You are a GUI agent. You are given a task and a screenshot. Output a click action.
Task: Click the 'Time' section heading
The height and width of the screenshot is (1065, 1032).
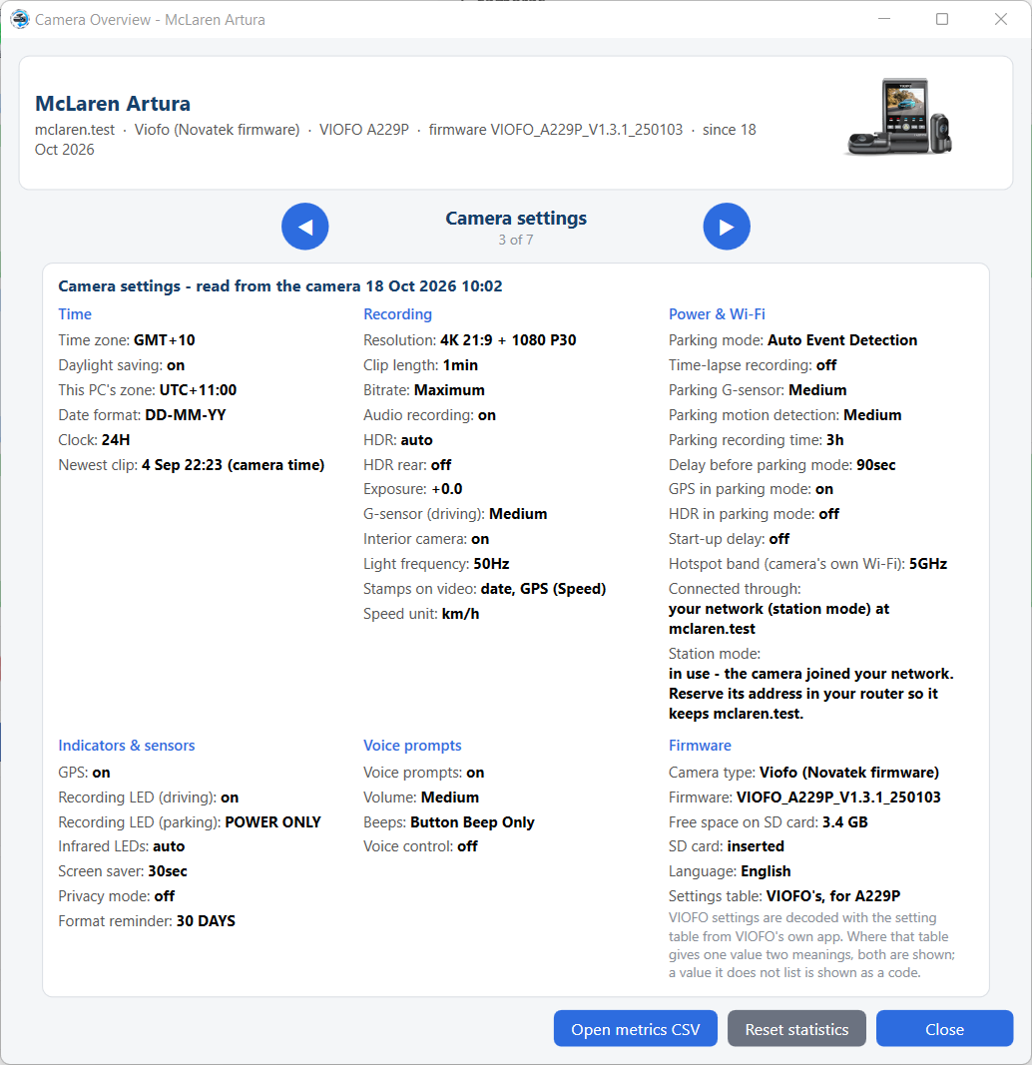[75, 313]
